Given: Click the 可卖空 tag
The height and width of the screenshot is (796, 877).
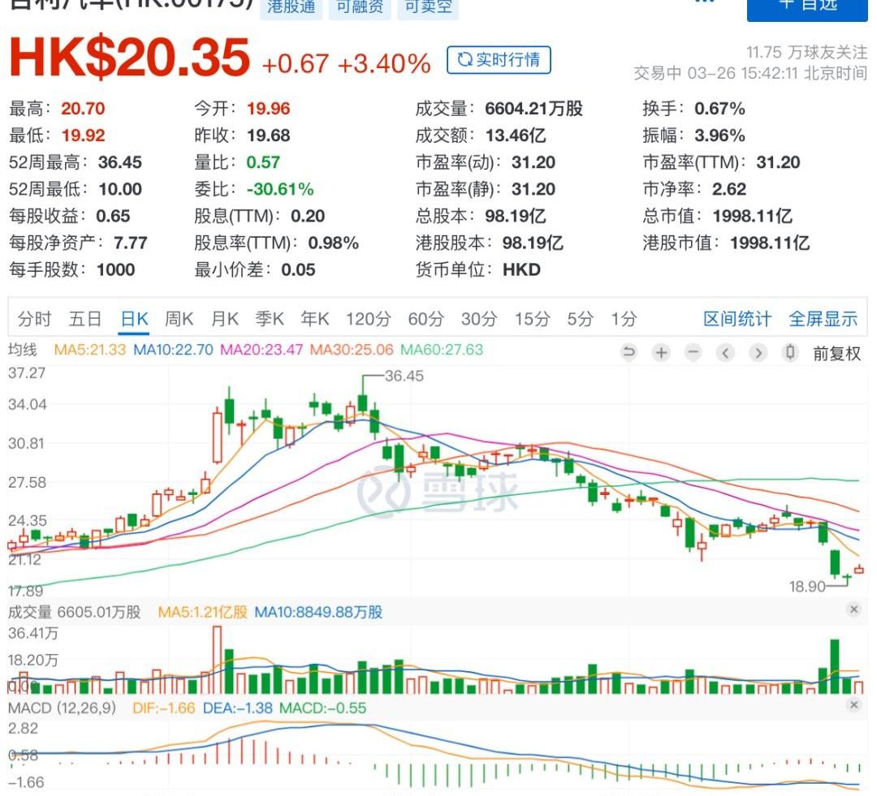Looking at the screenshot, I should pos(428,8).
